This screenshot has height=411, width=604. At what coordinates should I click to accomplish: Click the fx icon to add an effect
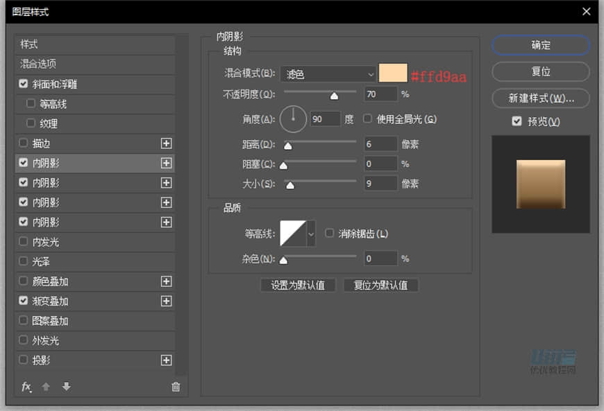(x=26, y=387)
